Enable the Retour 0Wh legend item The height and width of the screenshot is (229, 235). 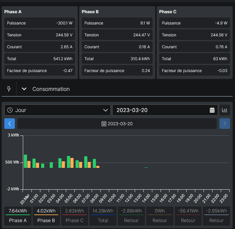tap(160, 216)
